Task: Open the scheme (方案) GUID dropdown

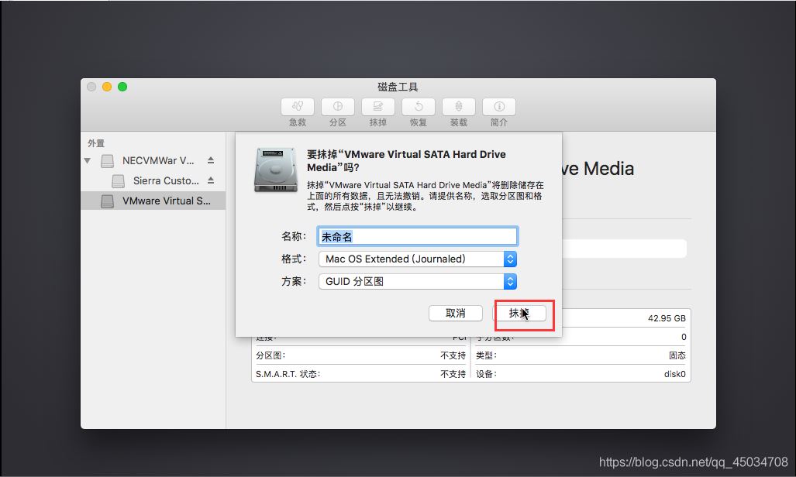Action: 417,281
